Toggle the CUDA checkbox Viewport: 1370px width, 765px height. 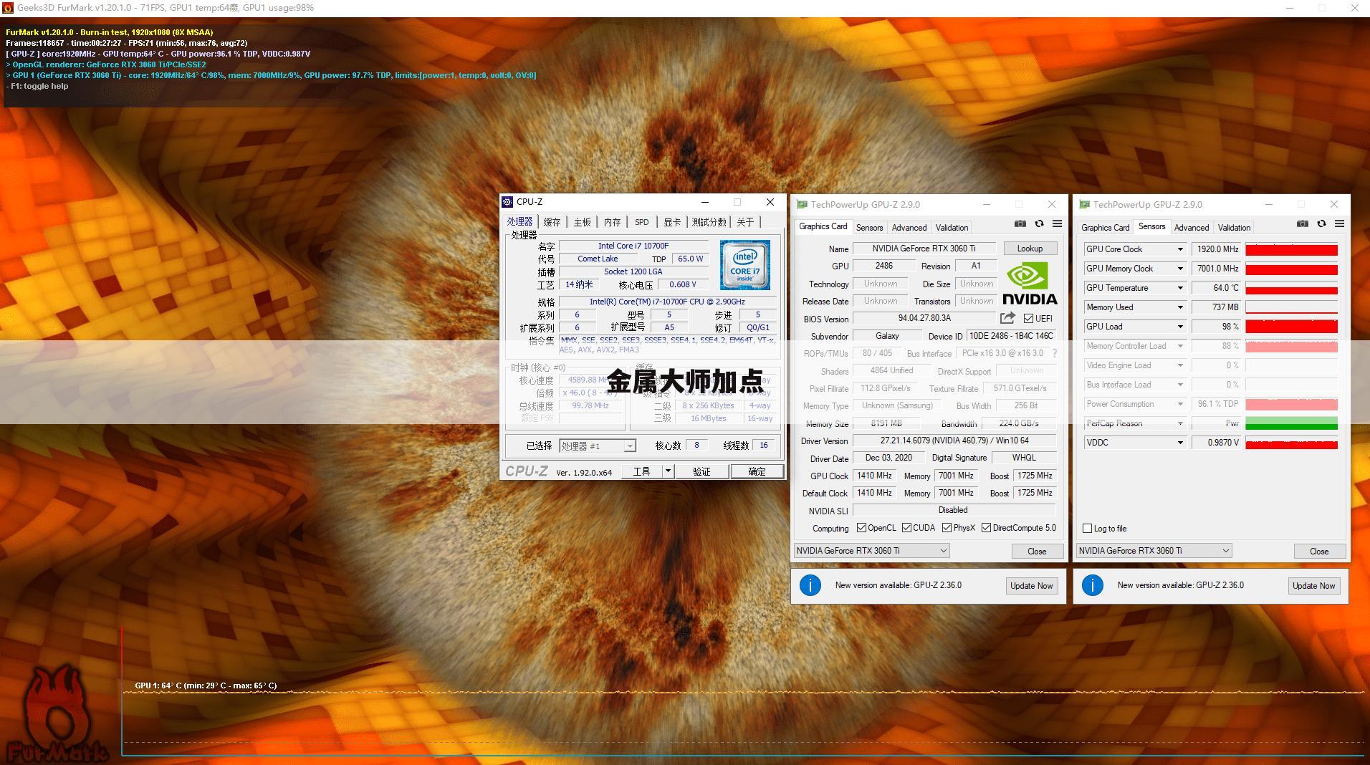tap(906, 528)
